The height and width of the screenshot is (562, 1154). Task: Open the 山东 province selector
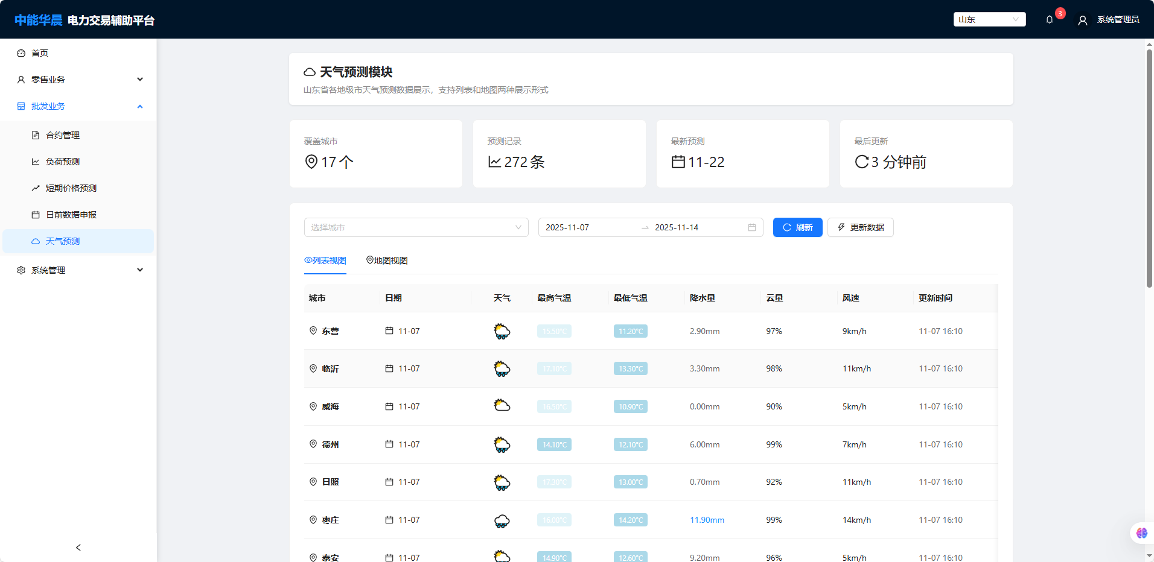[989, 19]
